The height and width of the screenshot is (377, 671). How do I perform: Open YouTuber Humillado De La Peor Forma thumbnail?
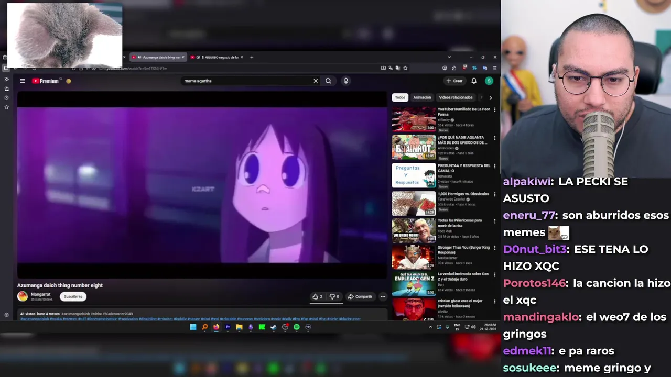pos(414,119)
